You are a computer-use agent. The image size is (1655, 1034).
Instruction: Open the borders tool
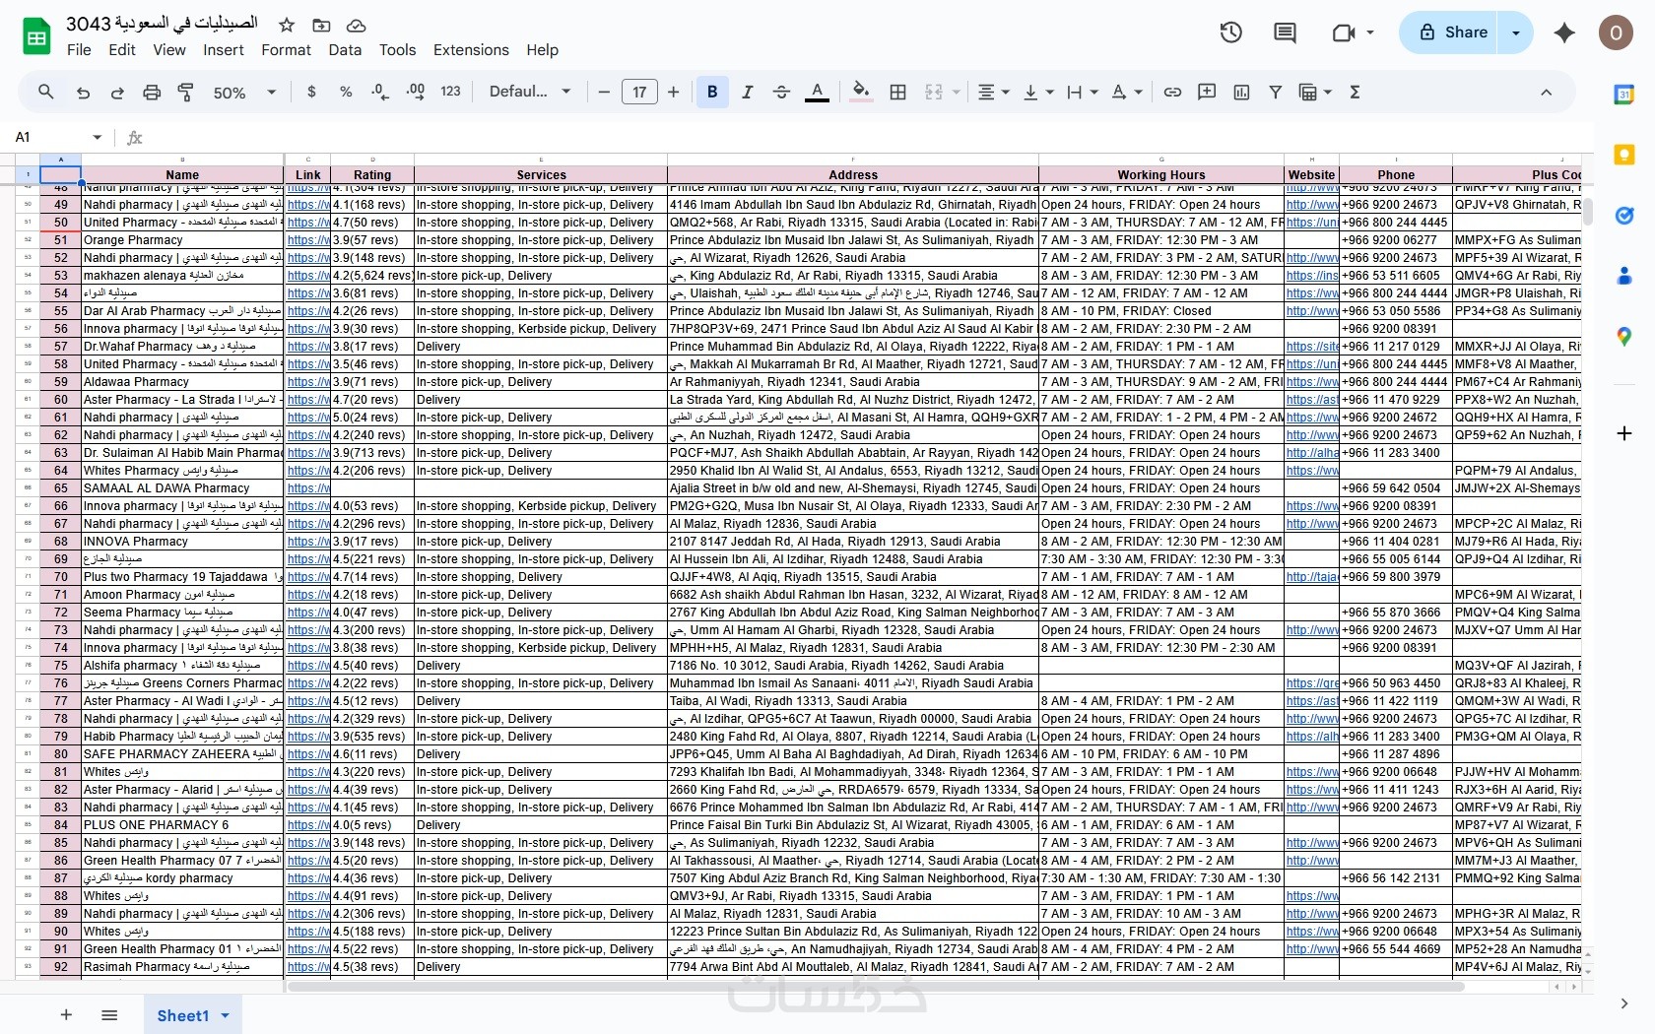tap(897, 92)
